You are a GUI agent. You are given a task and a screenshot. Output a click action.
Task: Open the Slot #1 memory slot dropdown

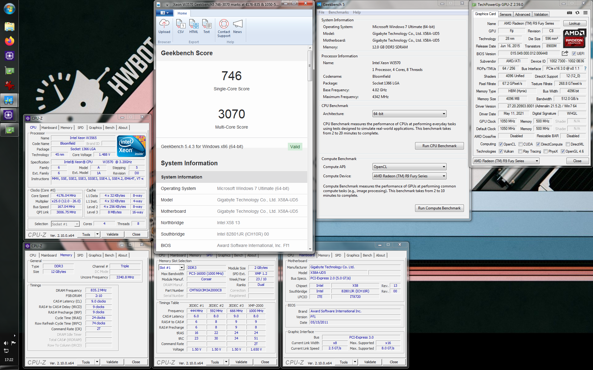[x=171, y=268]
